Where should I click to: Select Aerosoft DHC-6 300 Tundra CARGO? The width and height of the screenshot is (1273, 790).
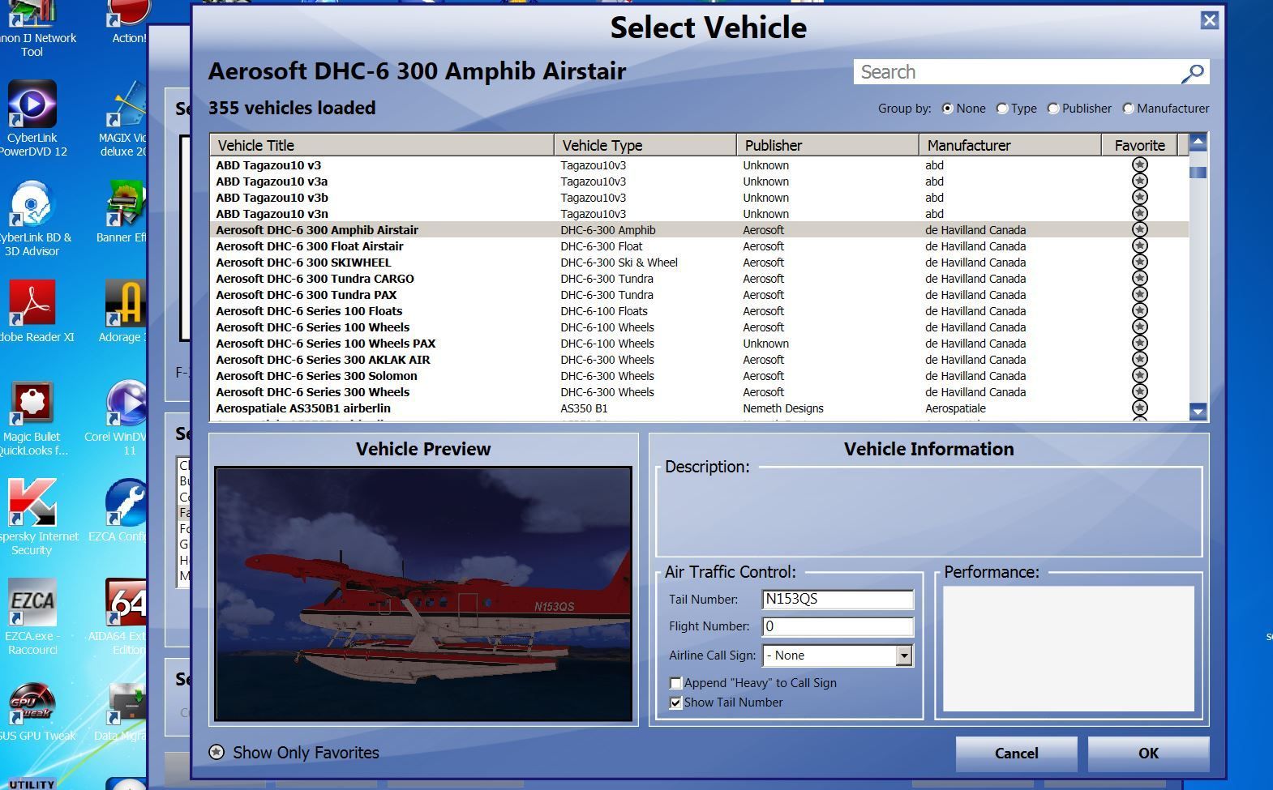(x=699, y=278)
